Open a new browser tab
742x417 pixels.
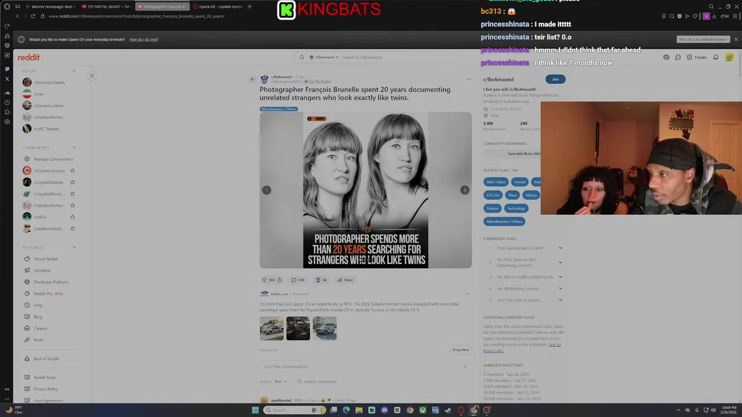pos(249,6)
